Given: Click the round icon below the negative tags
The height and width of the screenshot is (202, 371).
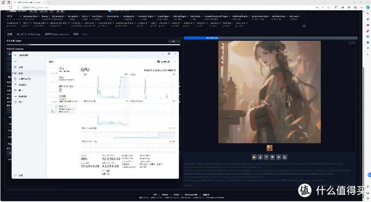Looking at the screenshot, I should pos(304,26).
